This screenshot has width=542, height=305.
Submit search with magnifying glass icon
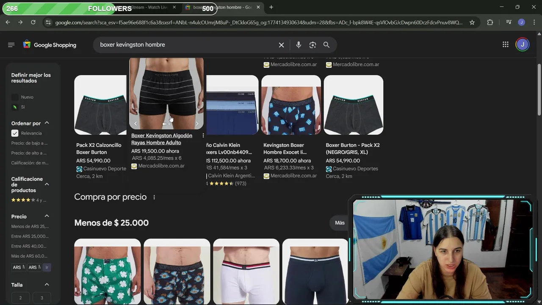click(326, 45)
